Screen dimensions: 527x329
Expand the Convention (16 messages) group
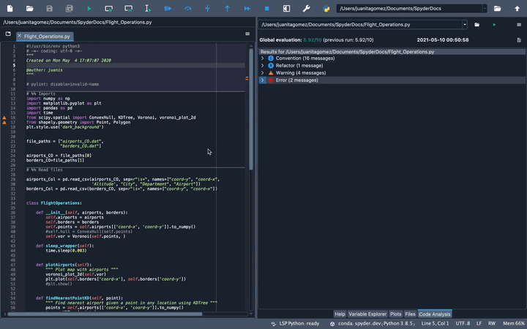tap(263, 58)
